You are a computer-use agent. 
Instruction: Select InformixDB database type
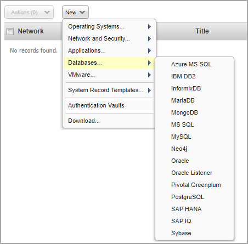click(x=194, y=88)
